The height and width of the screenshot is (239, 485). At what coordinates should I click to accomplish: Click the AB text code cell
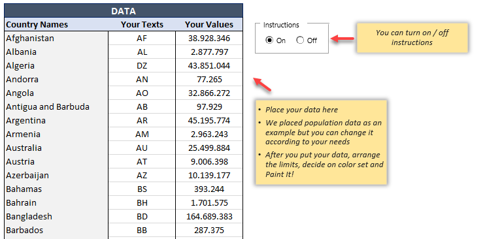click(x=142, y=106)
